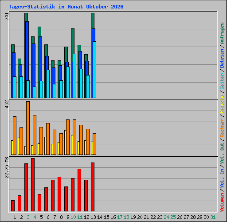Click the yellow Besuche bar for day 6
227x222 pixels.
(x=45, y=146)
